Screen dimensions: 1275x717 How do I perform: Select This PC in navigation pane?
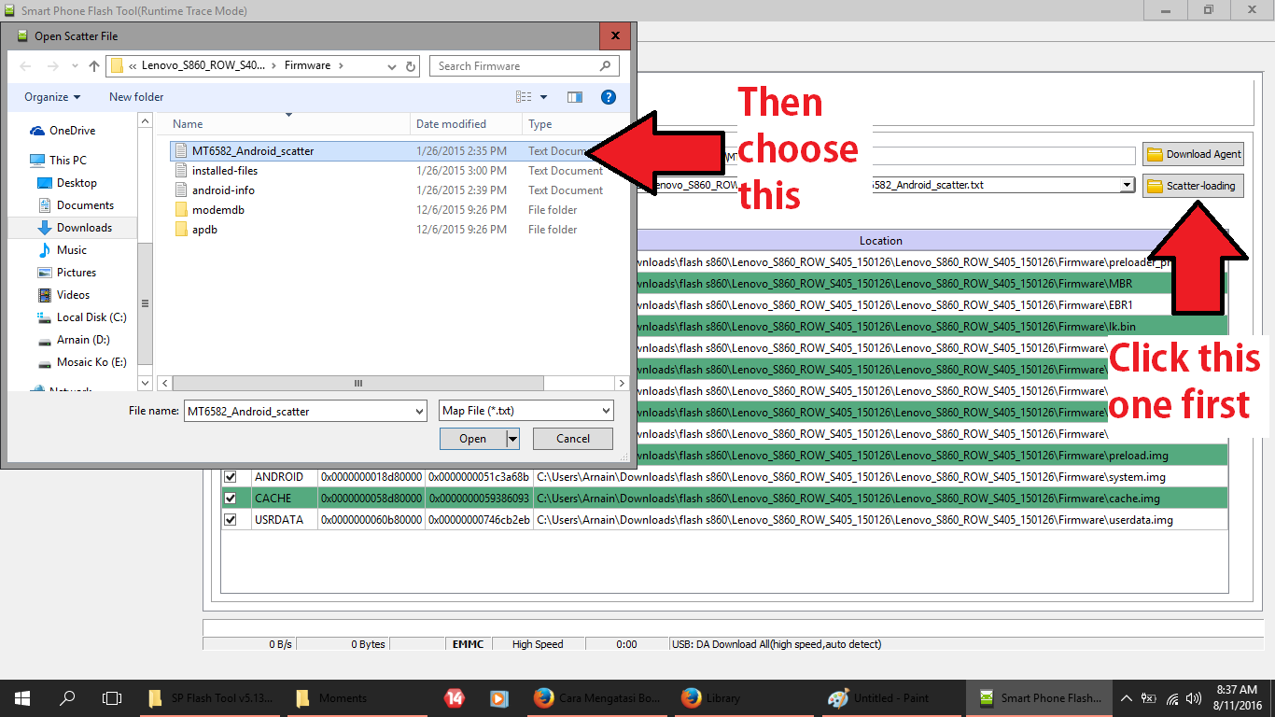click(67, 161)
